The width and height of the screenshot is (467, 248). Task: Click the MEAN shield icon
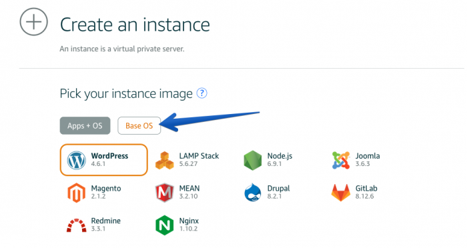164,193
